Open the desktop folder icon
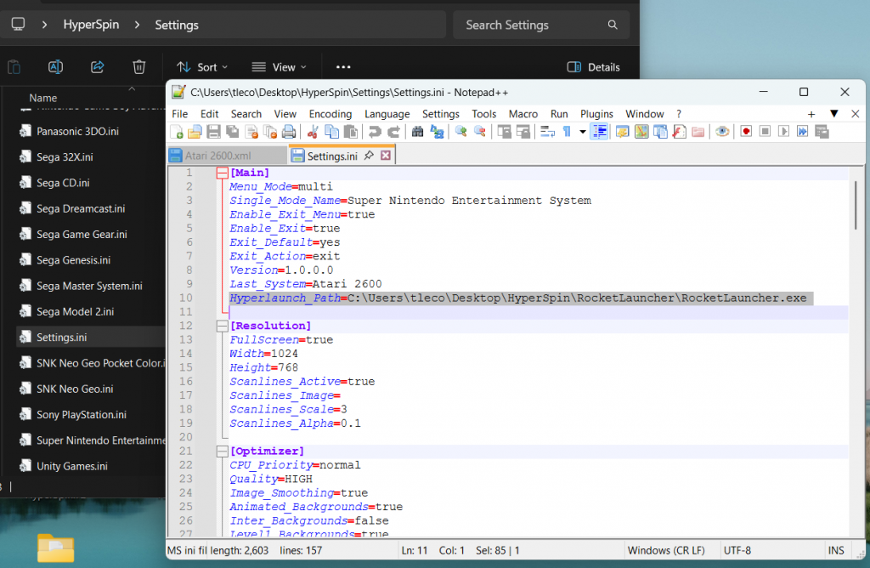This screenshot has width=870, height=568. [55, 548]
